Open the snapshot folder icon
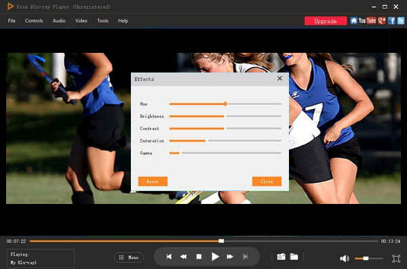 [294, 257]
